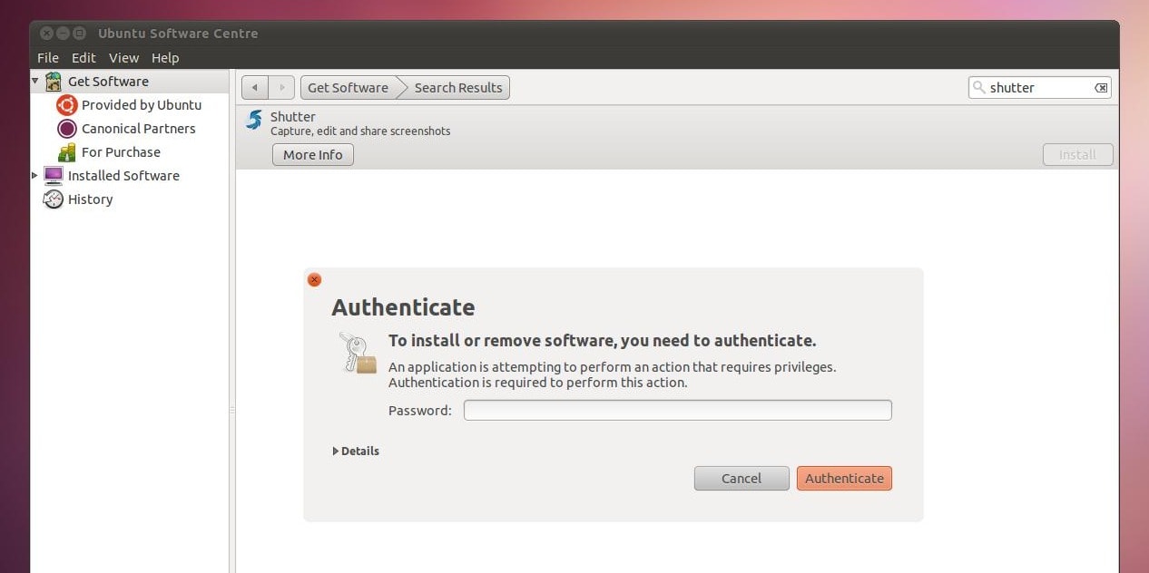Open the Edit menu
This screenshot has width=1149, height=573.
coord(83,57)
